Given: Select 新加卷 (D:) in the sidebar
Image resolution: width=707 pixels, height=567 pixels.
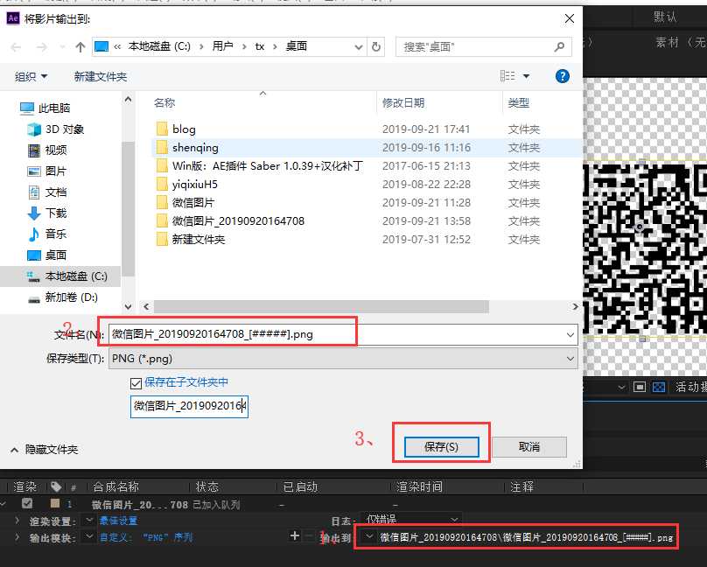Looking at the screenshot, I should [62, 297].
